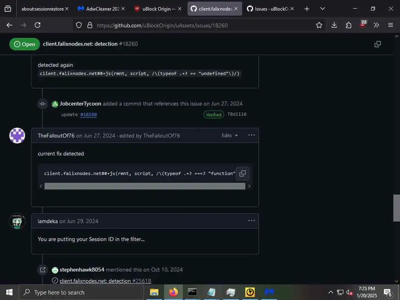
Task: Click right arrow of code scrollbar
Action: point(249,186)
